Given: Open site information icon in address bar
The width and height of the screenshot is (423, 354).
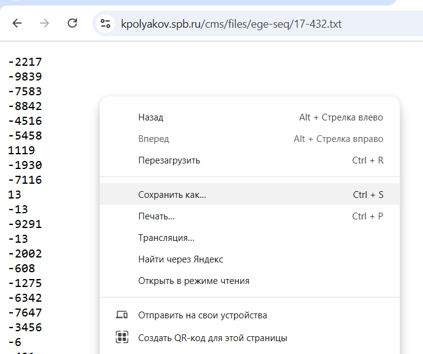Looking at the screenshot, I should point(105,24).
